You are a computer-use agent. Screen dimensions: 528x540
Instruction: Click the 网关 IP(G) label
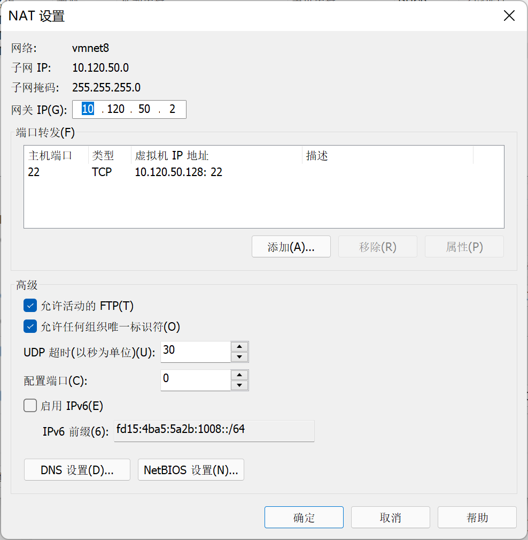tap(39, 110)
